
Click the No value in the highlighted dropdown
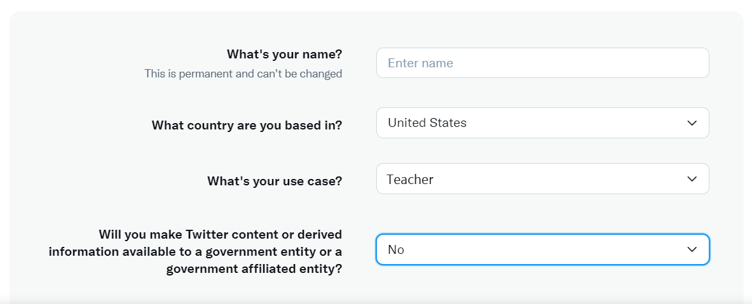(x=396, y=250)
